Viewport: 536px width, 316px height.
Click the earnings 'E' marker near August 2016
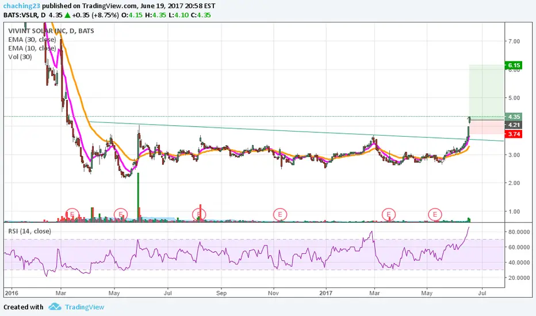click(x=199, y=214)
